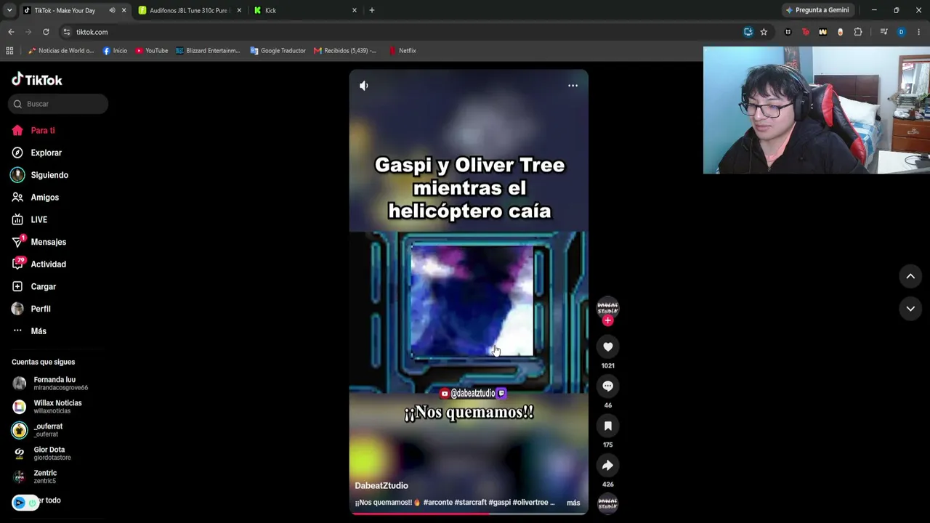Open the video's three-dot options menu
The image size is (930, 523).
(573, 86)
